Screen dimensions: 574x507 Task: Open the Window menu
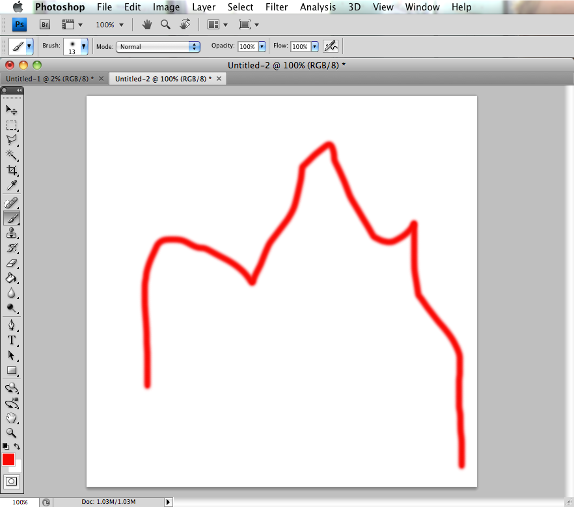click(422, 7)
